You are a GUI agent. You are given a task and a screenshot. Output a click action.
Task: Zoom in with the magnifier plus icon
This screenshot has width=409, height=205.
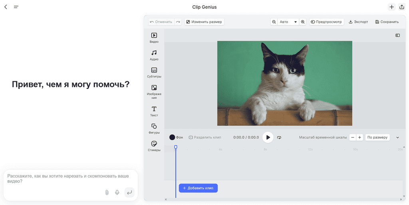tap(303, 22)
